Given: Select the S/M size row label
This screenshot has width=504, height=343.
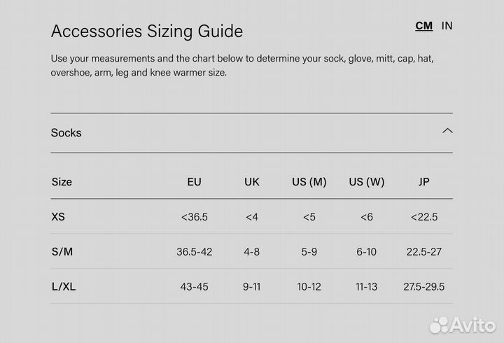Looking at the screenshot, I should [61, 252].
